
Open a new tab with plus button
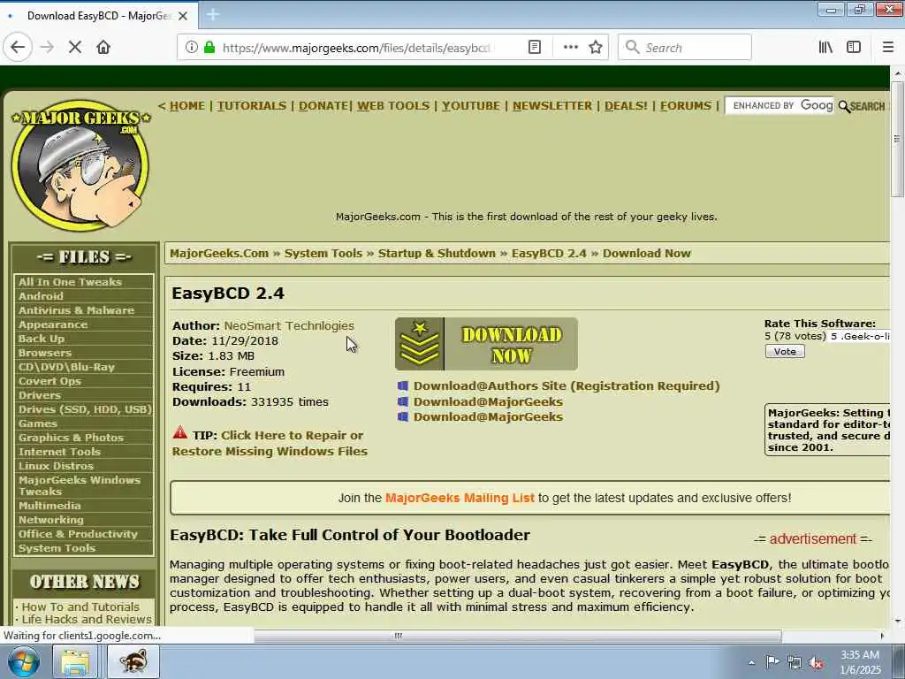coord(213,15)
